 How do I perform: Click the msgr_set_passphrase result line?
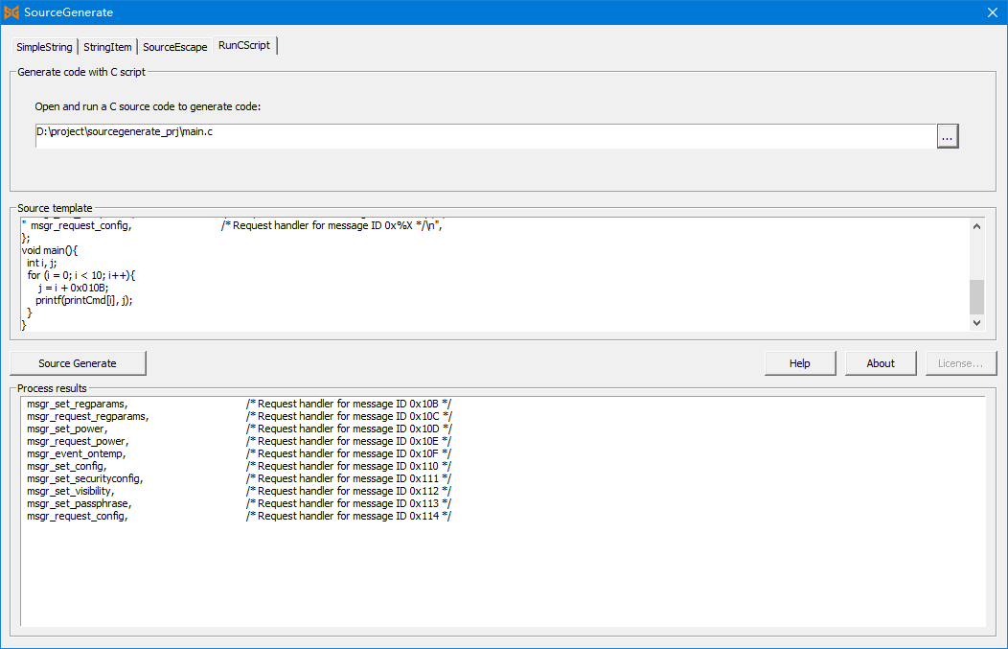pos(79,504)
